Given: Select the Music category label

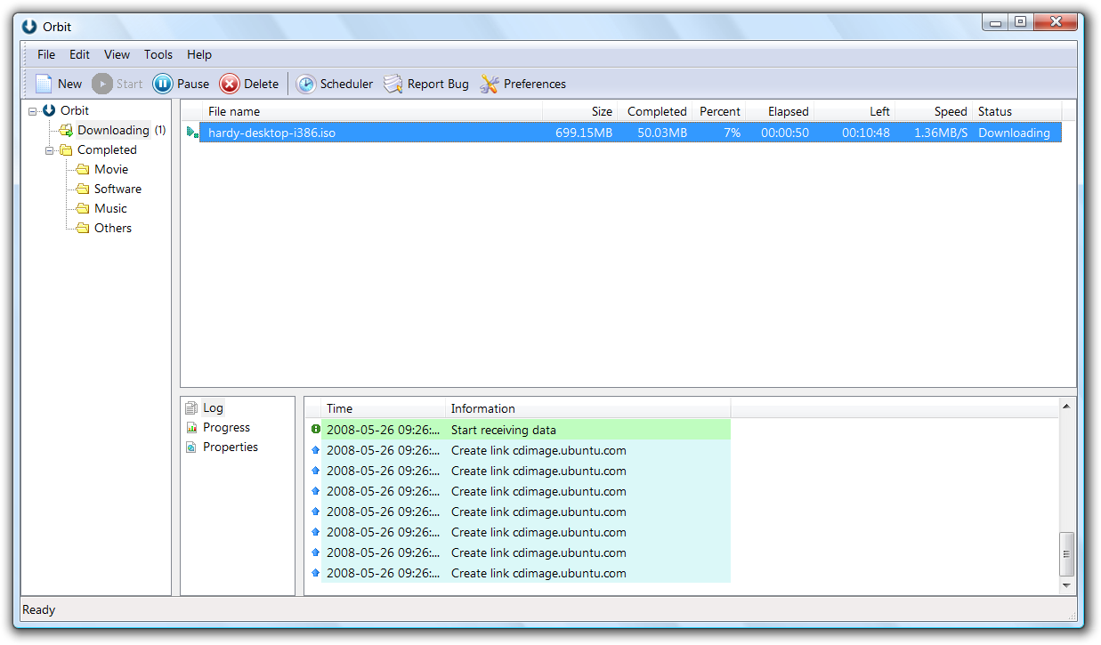Looking at the screenshot, I should 110,208.
